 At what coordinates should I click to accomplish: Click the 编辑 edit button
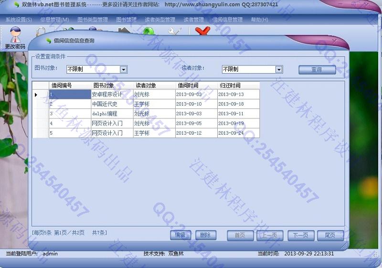(x=180, y=235)
